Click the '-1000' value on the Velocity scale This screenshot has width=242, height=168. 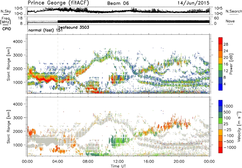[230, 147]
